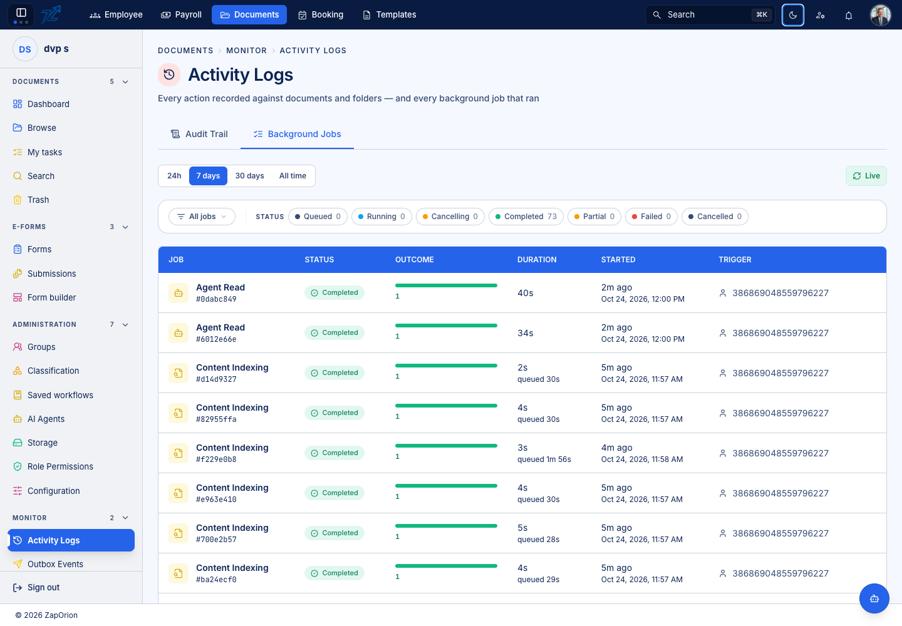Focus the top Search field

(x=710, y=15)
